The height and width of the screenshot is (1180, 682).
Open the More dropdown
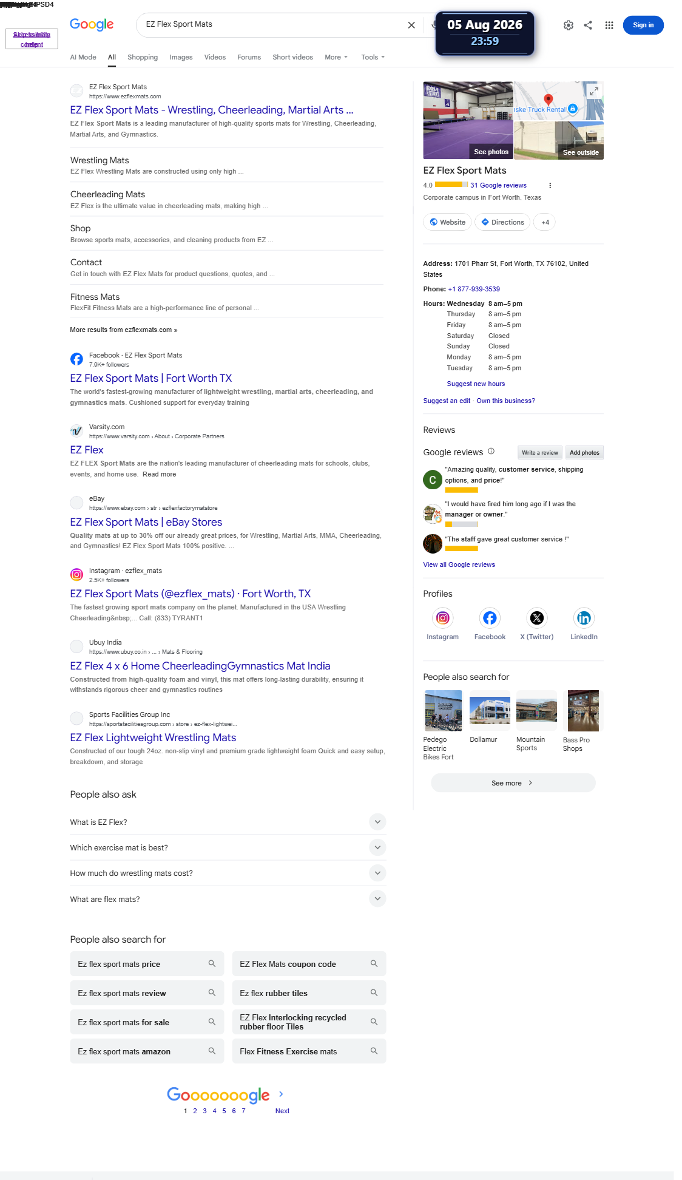[336, 57]
